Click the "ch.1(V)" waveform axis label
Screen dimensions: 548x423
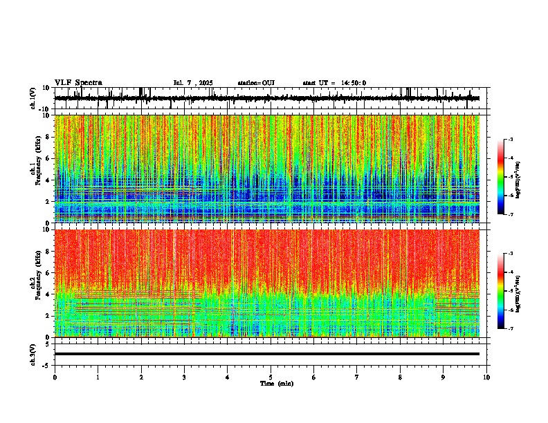coord(33,98)
